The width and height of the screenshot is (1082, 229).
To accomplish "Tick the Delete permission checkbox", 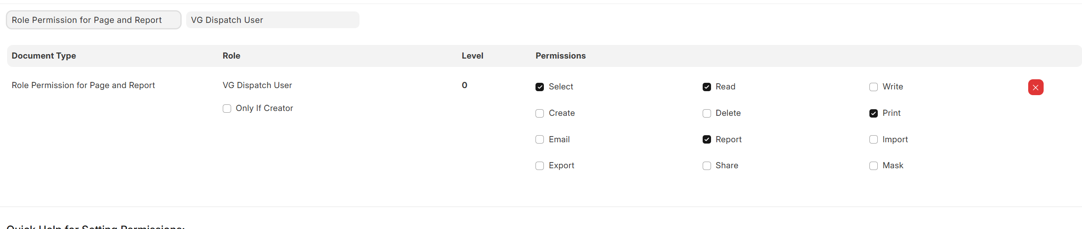I will click(x=707, y=113).
